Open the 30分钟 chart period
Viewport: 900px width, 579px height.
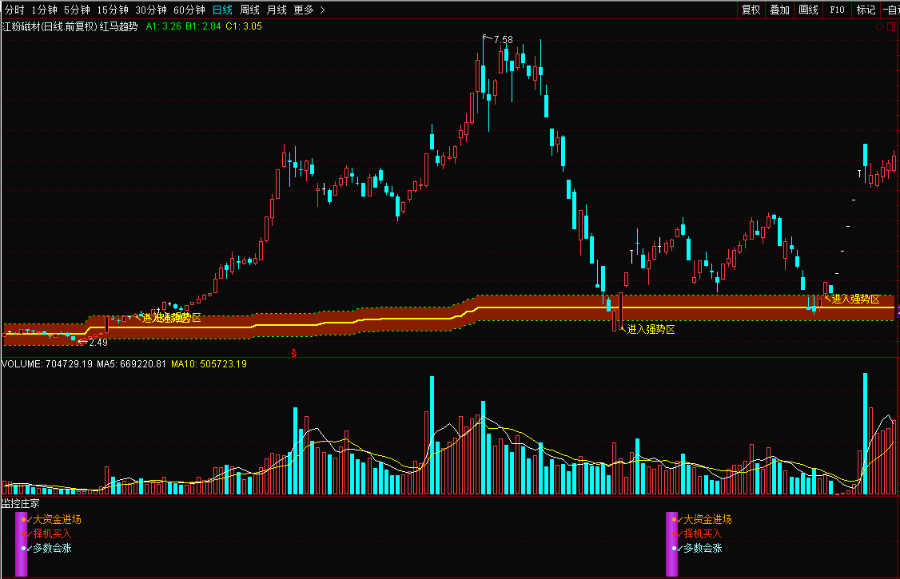[x=151, y=10]
